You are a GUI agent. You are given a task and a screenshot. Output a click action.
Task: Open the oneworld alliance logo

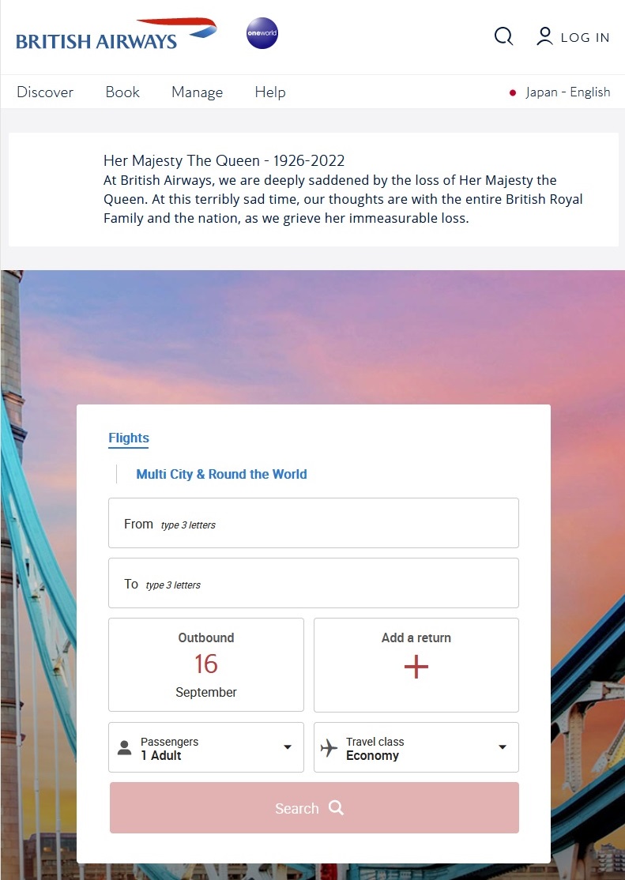point(262,33)
